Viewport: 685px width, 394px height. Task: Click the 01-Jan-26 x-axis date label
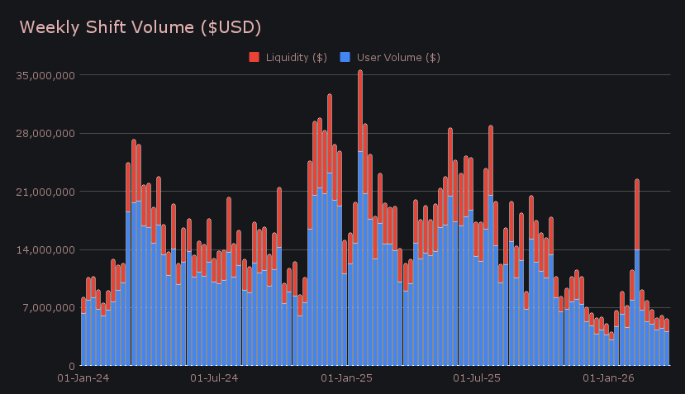tap(609, 378)
